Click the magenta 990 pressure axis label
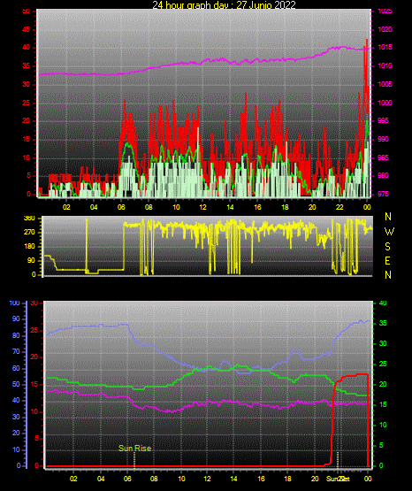This screenshot has height=491, width=412. click(384, 140)
